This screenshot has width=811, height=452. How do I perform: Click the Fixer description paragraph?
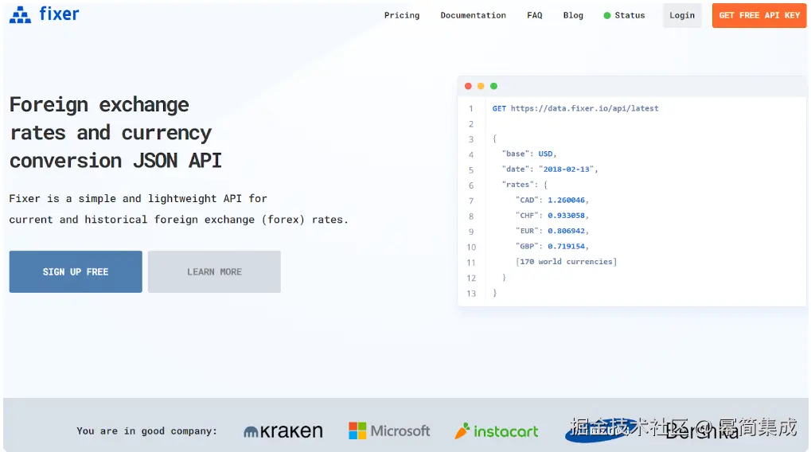point(178,209)
